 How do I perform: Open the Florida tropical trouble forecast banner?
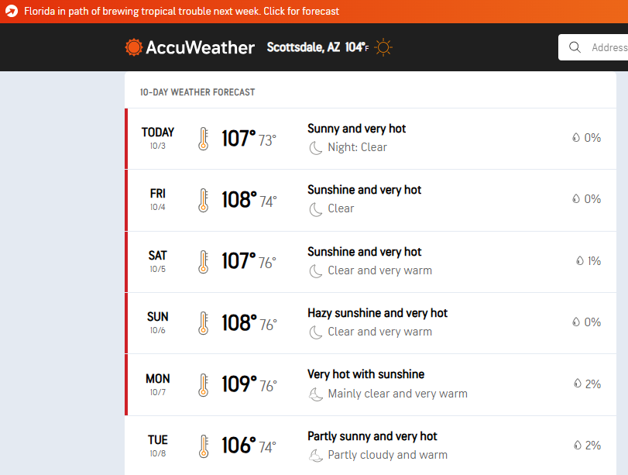pyautogui.click(x=182, y=12)
